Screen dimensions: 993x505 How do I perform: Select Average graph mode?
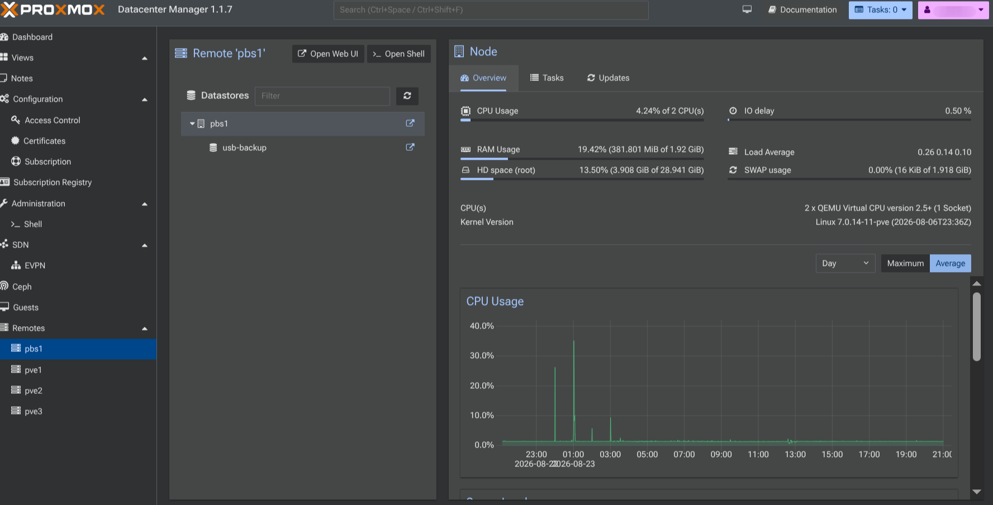point(951,263)
